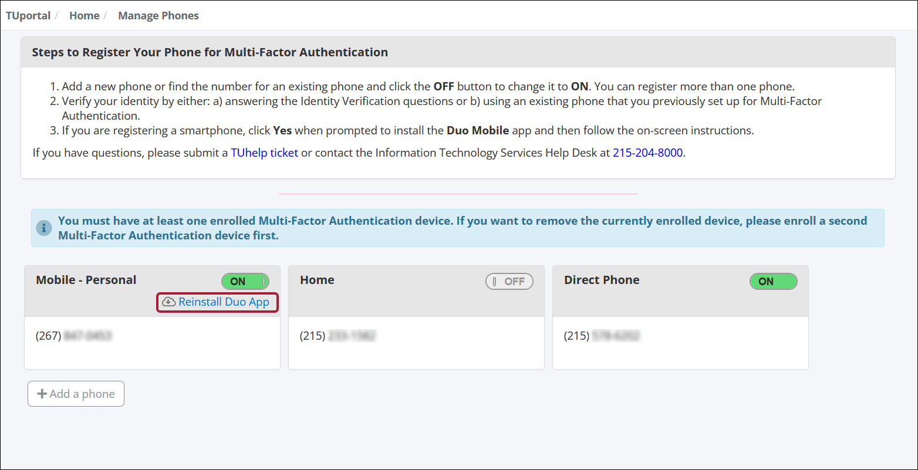This screenshot has height=470, width=918.
Task: Click the cloud download icon beside Reinstall Duo App
Action: point(168,302)
